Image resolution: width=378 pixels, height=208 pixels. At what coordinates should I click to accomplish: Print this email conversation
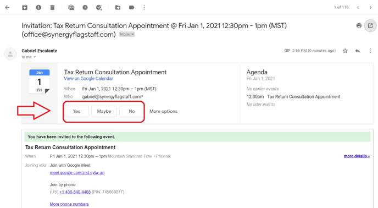click(x=359, y=26)
